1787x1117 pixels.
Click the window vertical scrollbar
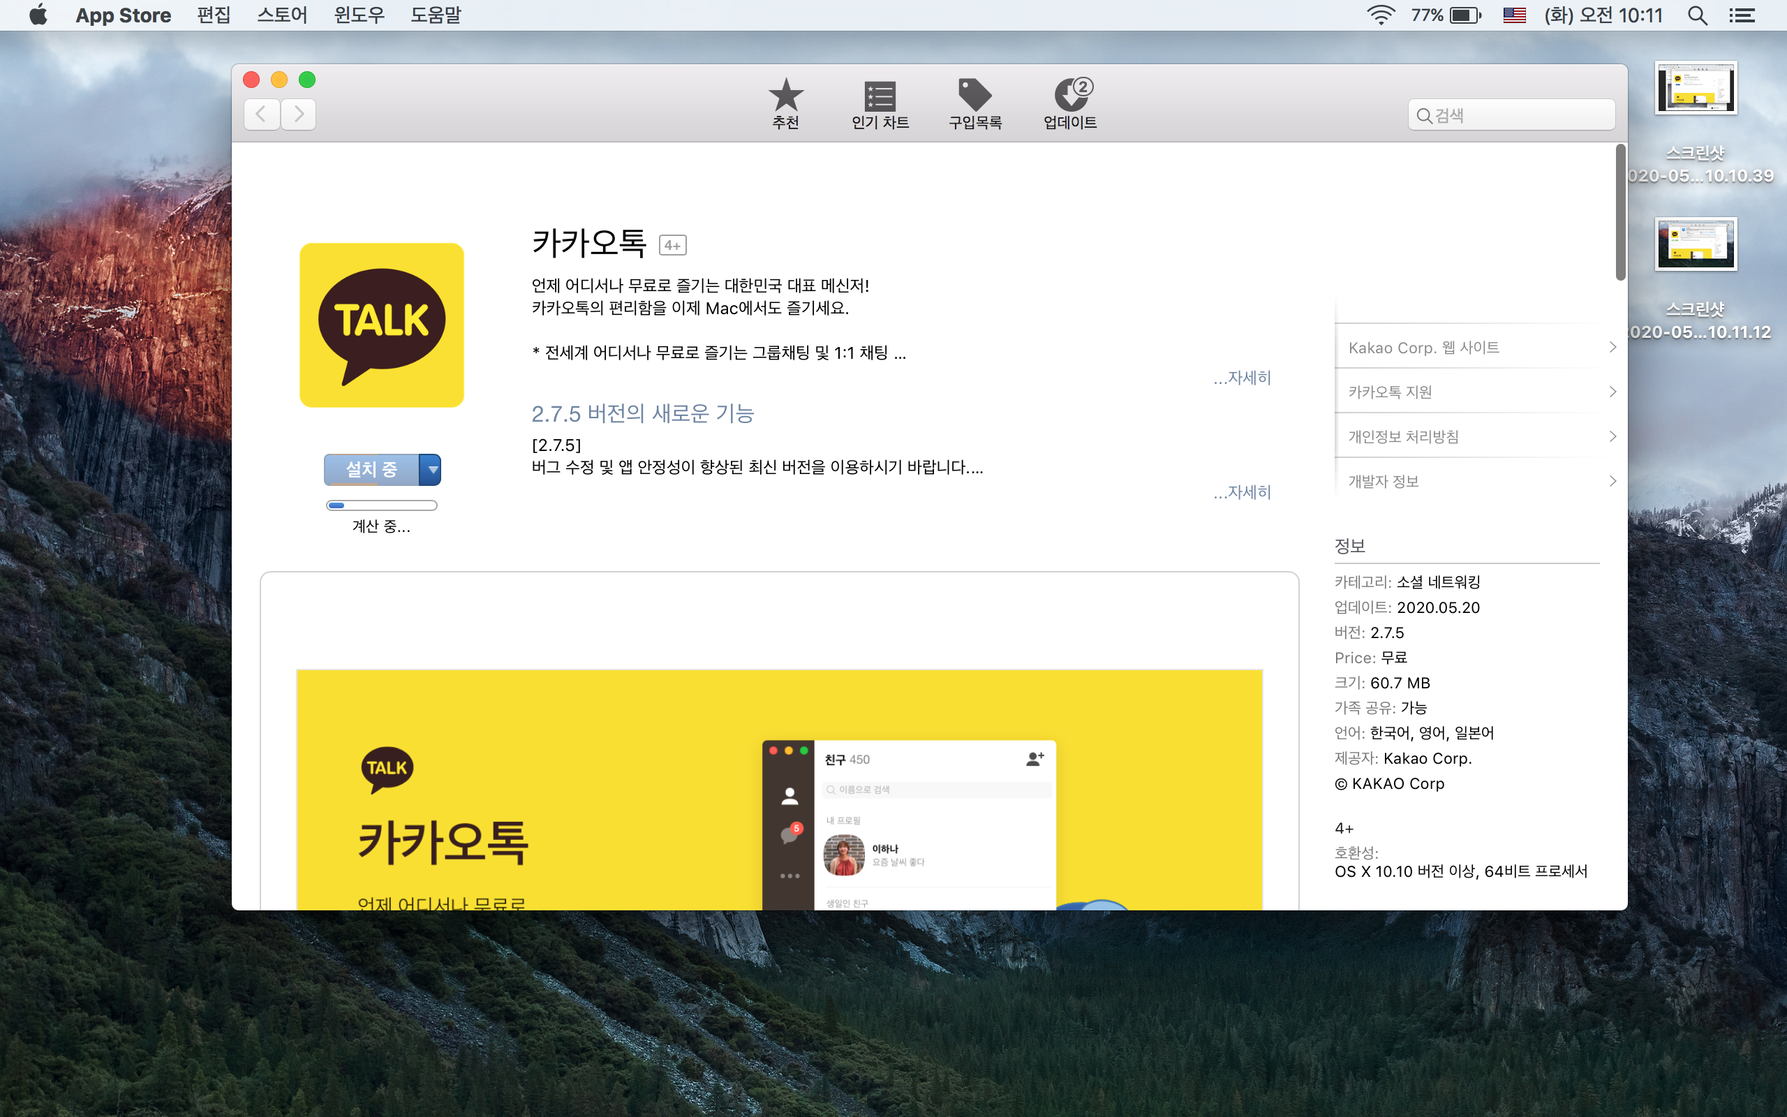pyautogui.click(x=1620, y=213)
